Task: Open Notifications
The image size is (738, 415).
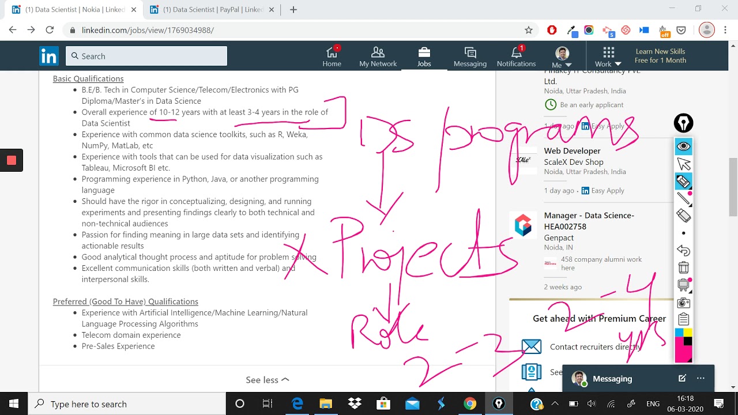Action: 516,56
